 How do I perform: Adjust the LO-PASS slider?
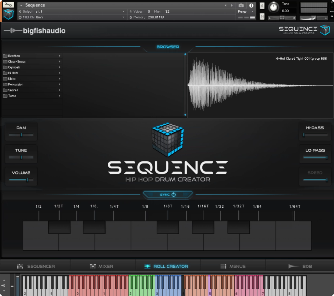[x=315, y=157]
